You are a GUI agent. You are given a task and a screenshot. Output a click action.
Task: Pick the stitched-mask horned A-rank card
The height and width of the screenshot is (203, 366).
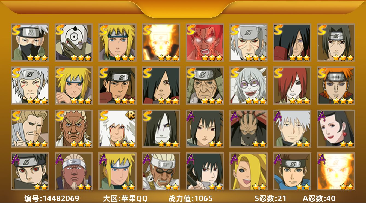click(248, 128)
